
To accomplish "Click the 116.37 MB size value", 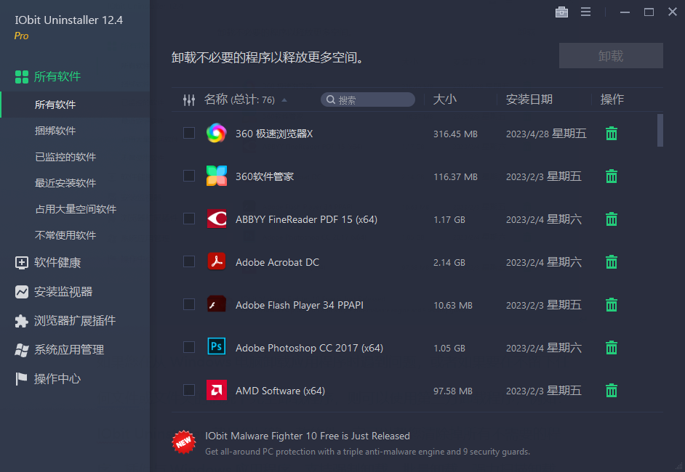I will pos(455,176).
